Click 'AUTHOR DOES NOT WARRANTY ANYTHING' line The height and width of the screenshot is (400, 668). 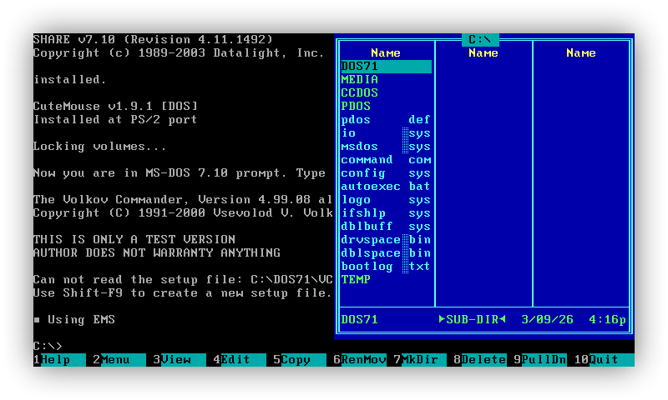pyautogui.click(x=157, y=253)
